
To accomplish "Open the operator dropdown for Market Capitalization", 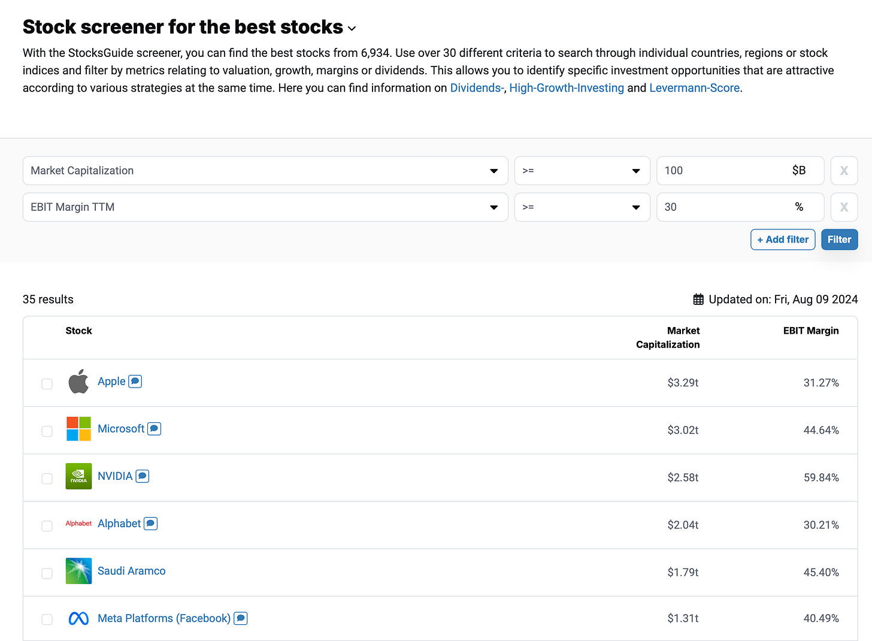I will [x=582, y=171].
